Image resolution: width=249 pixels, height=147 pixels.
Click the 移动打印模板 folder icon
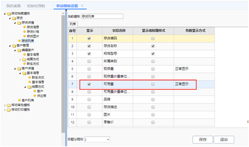pyautogui.click(x=9, y=110)
